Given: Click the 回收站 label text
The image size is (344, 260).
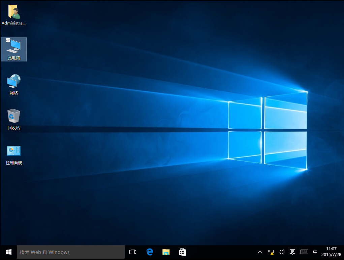Looking at the screenshot, I should coord(14,128).
